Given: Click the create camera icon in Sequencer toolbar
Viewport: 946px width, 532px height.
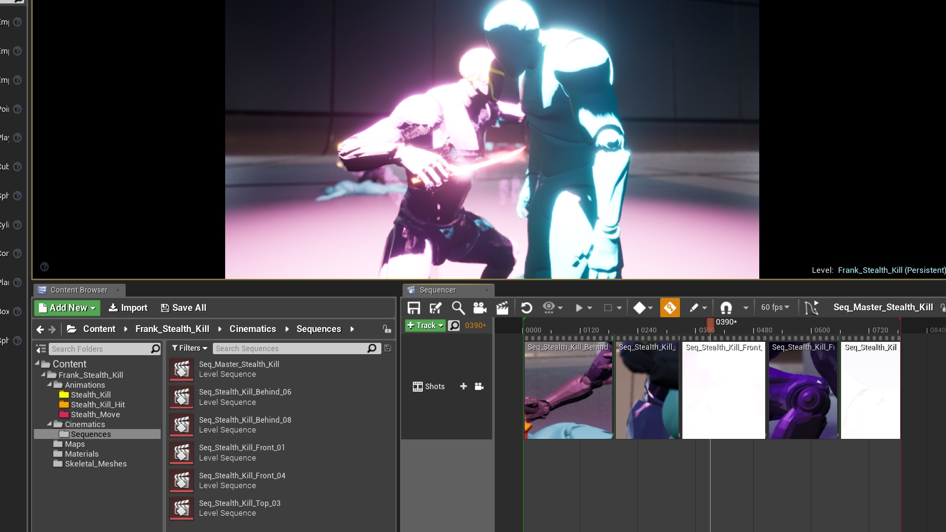Looking at the screenshot, I should click(480, 308).
